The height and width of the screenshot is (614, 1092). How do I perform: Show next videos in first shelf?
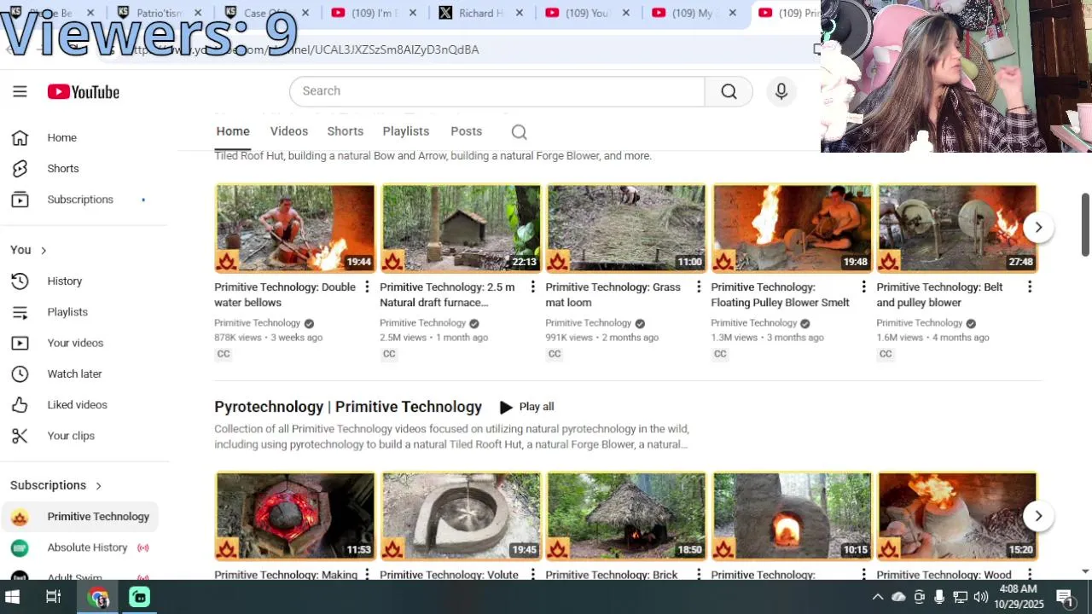tap(1038, 227)
